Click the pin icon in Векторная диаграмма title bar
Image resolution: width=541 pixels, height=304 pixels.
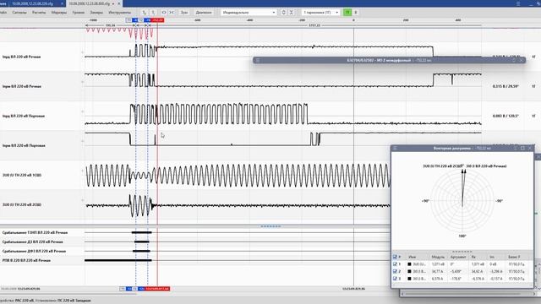tap(516, 149)
